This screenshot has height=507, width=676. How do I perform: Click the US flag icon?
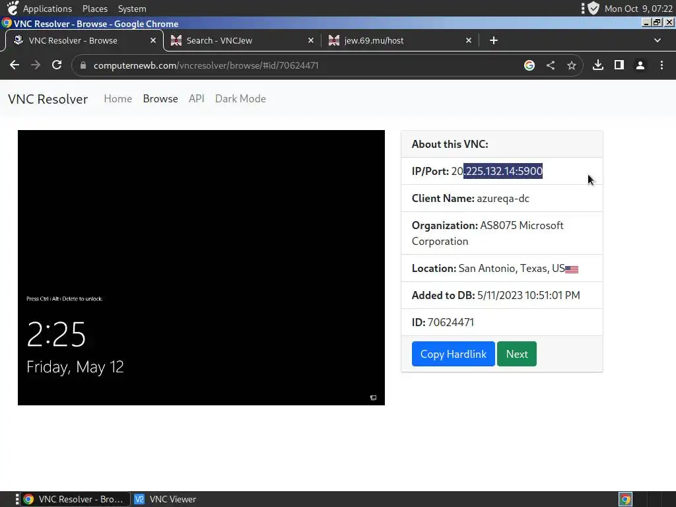point(572,269)
